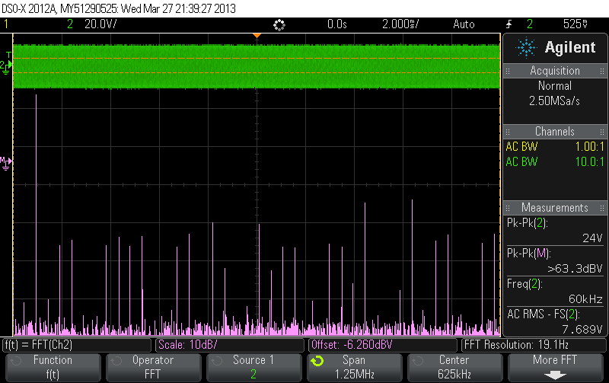Viewport: 609px width, 383px height.
Task: Click the DSO-X 2012A device title text
Action: pyautogui.click(x=30, y=8)
